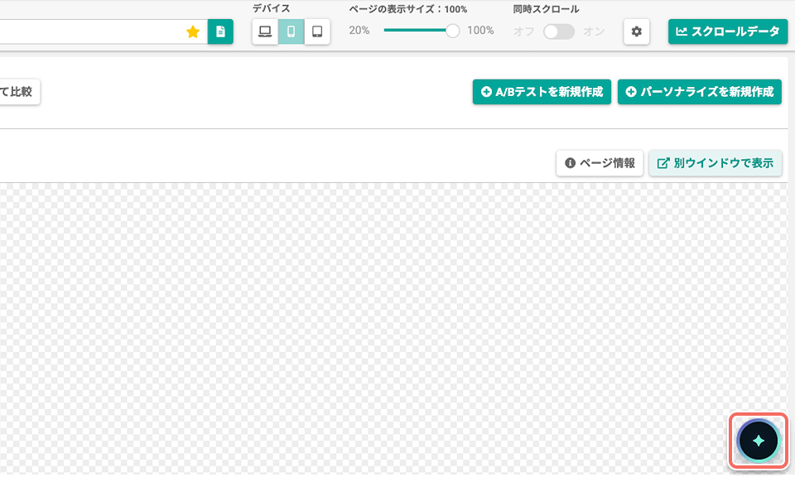Click 別ウインドウで表示 button
This screenshot has width=795, height=477.
point(715,163)
